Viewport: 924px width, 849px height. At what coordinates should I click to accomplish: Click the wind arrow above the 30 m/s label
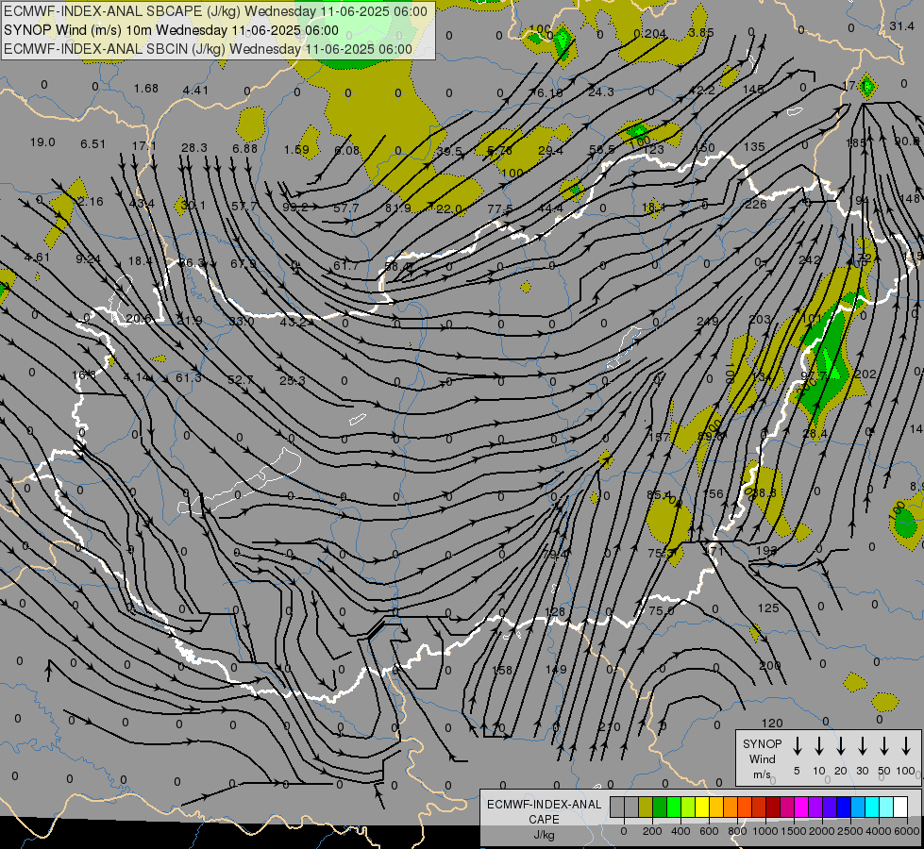[x=863, y=746]
